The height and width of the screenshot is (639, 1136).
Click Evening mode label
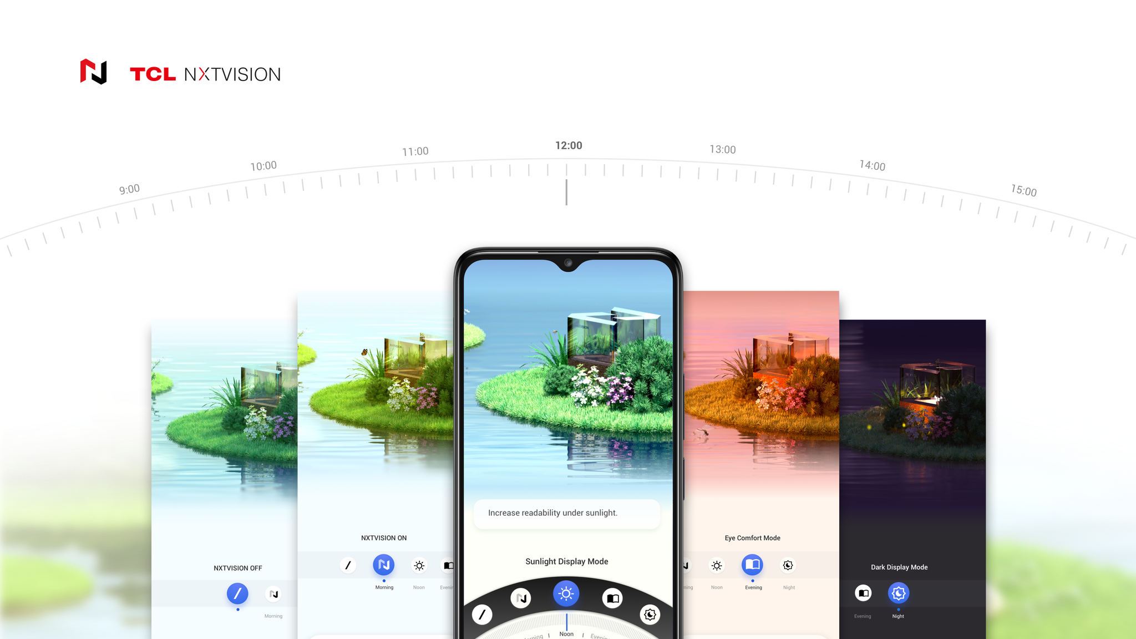tap(752, 587)
